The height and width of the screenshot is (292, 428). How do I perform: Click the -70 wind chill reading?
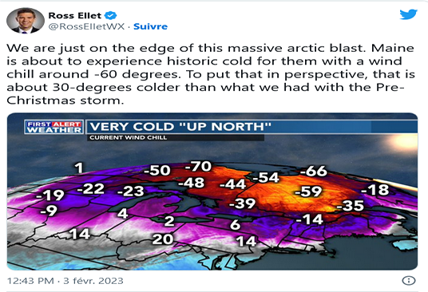click(198, 166)
